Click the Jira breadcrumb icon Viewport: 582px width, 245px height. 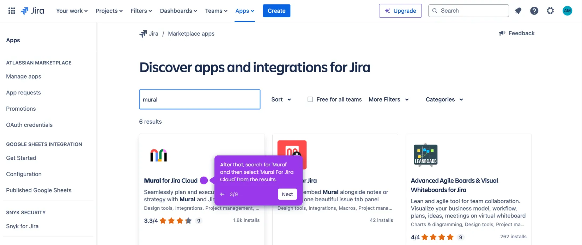click(x=143, y=34)
